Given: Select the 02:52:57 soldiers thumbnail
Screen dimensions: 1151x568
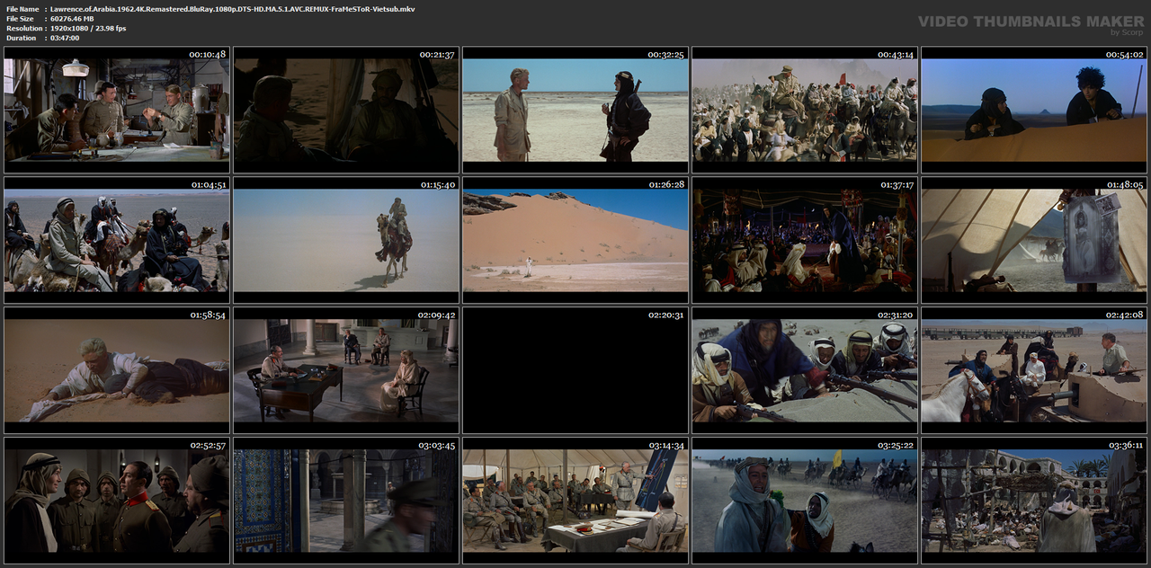Looking at the screenshot, I should (117, 501).
